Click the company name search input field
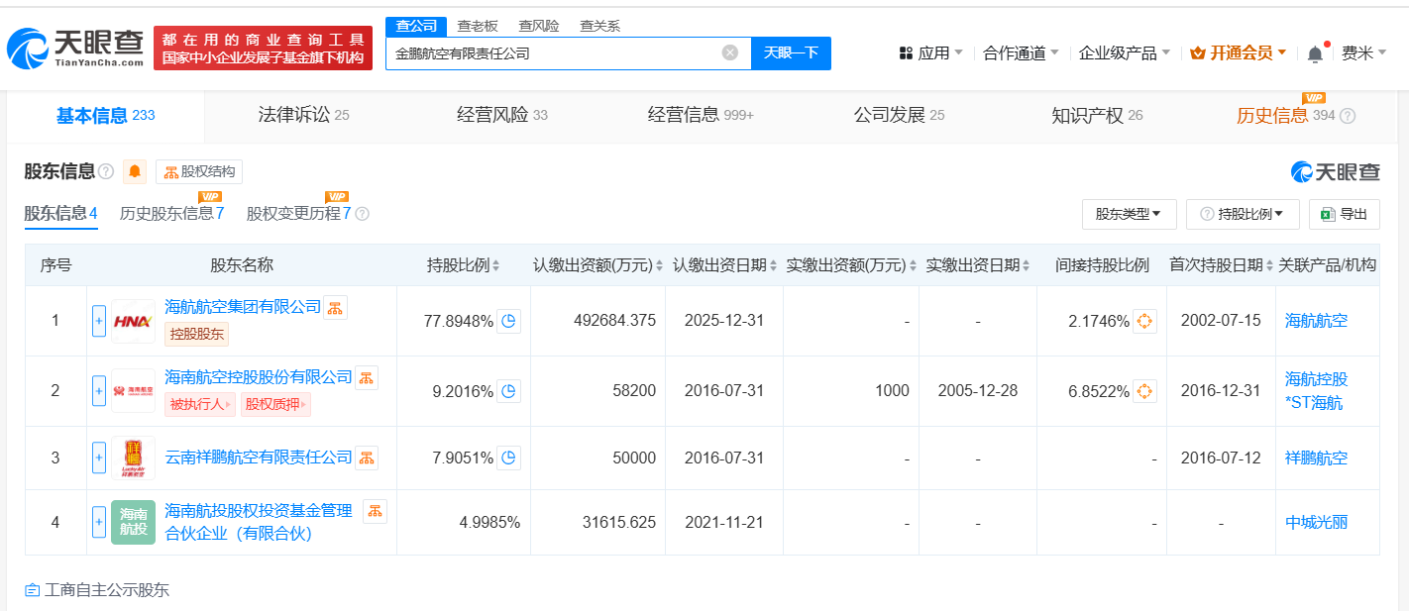Image resolution: width=1409 pixels, height=611 pixels. pyautogui.click(x=555, y=53)
